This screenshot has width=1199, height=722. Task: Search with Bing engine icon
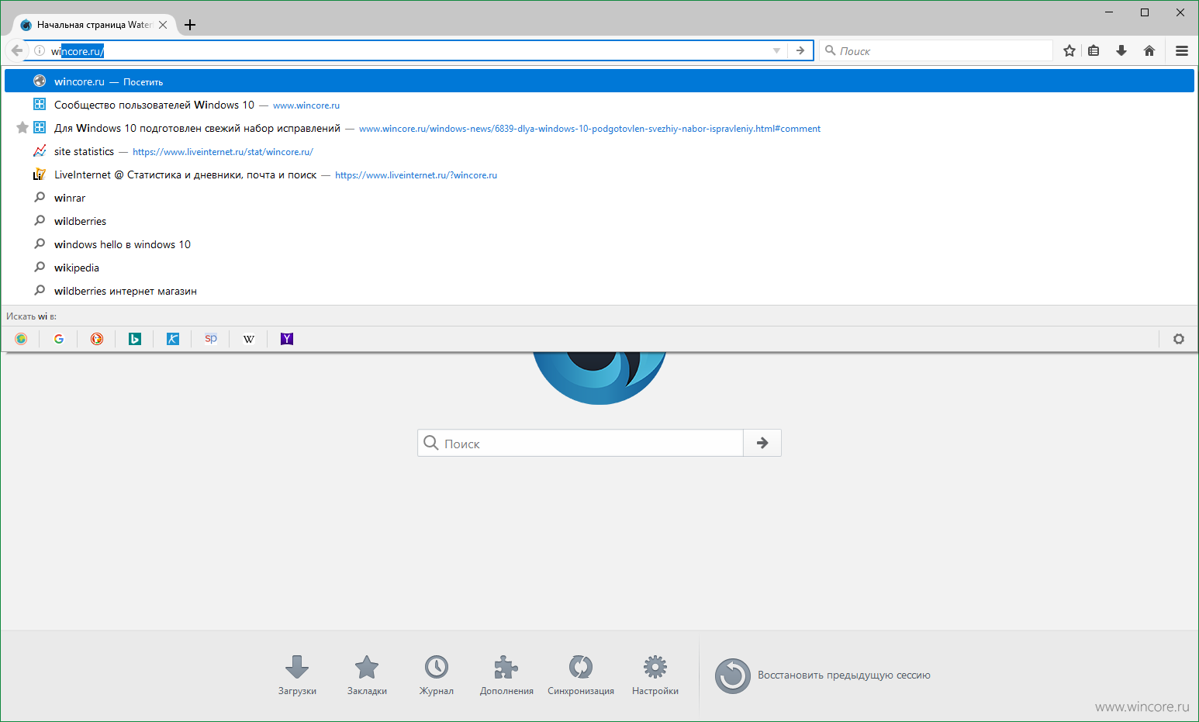(x=135, y=339)
